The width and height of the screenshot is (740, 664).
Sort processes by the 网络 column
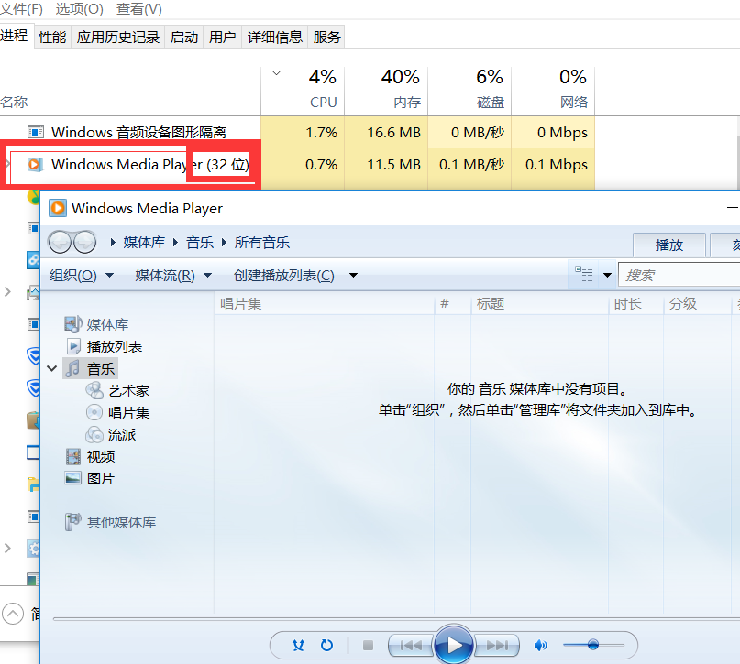(553, 91)
